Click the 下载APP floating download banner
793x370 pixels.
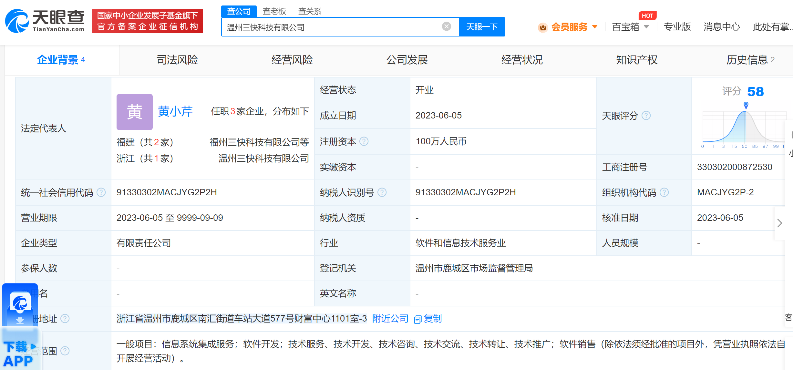pos(20,327)
